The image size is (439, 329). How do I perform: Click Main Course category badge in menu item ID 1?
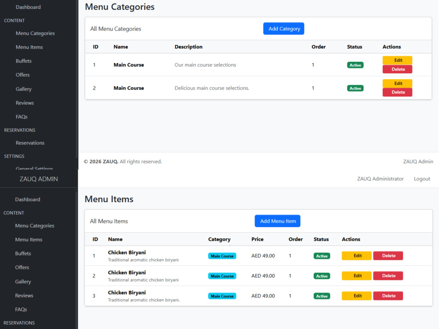pyautogui.click(x=222, y=256)
